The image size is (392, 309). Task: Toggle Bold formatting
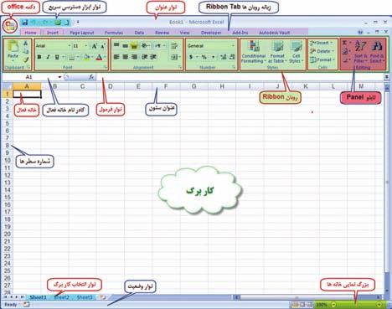pyautogui.click(x=39, y=57)
